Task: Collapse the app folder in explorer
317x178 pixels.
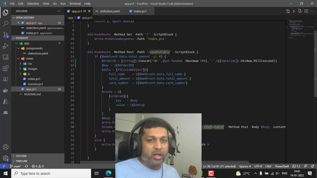Action: pyautogui.click(x=38, y=43)
